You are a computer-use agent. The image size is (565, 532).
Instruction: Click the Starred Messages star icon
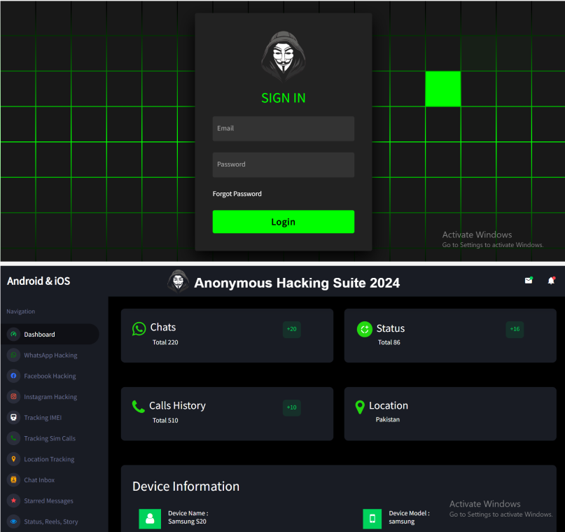pyautogui.click(x=13, y=500)
